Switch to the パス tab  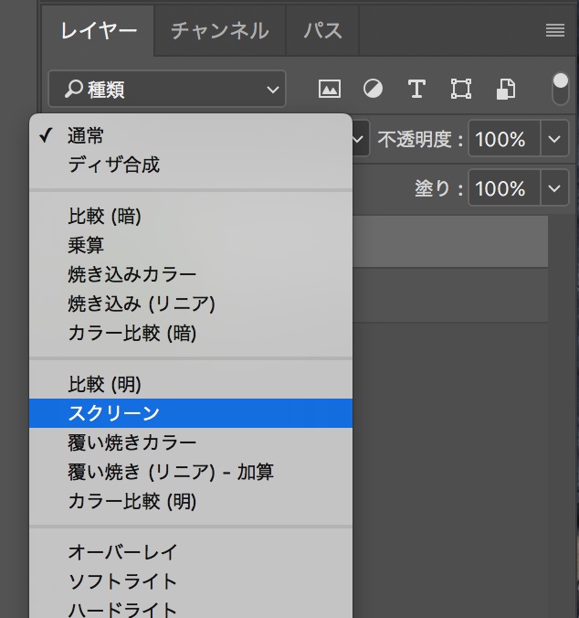(322, 31)
